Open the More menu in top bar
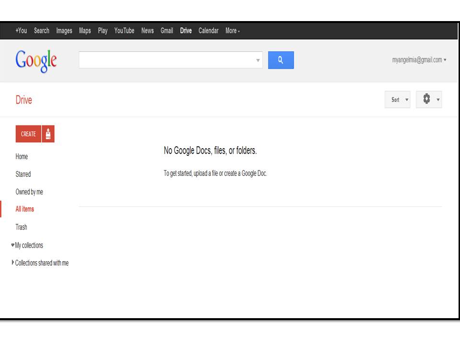 [232, 31]
